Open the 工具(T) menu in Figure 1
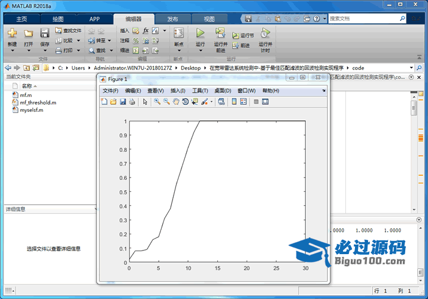The width and height of the screenshot is (428, 299). point(200,91)
